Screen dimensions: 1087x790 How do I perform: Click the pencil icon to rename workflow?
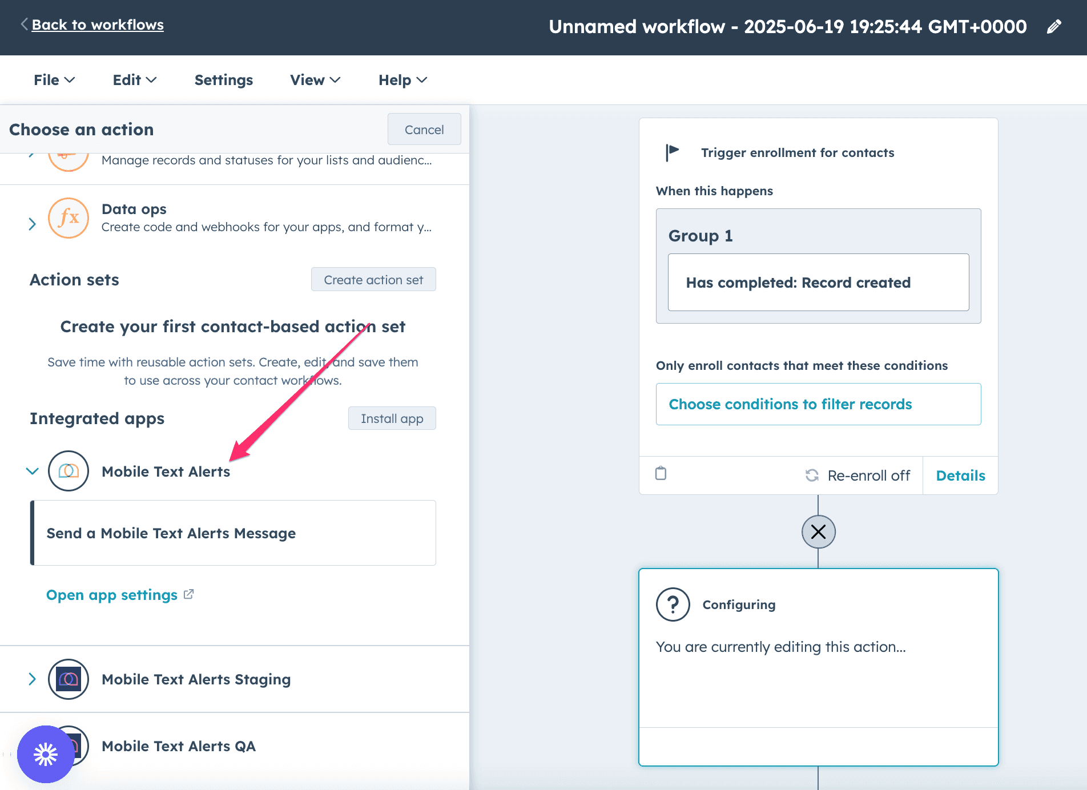pyautogui.click(x=1054, y=27)
